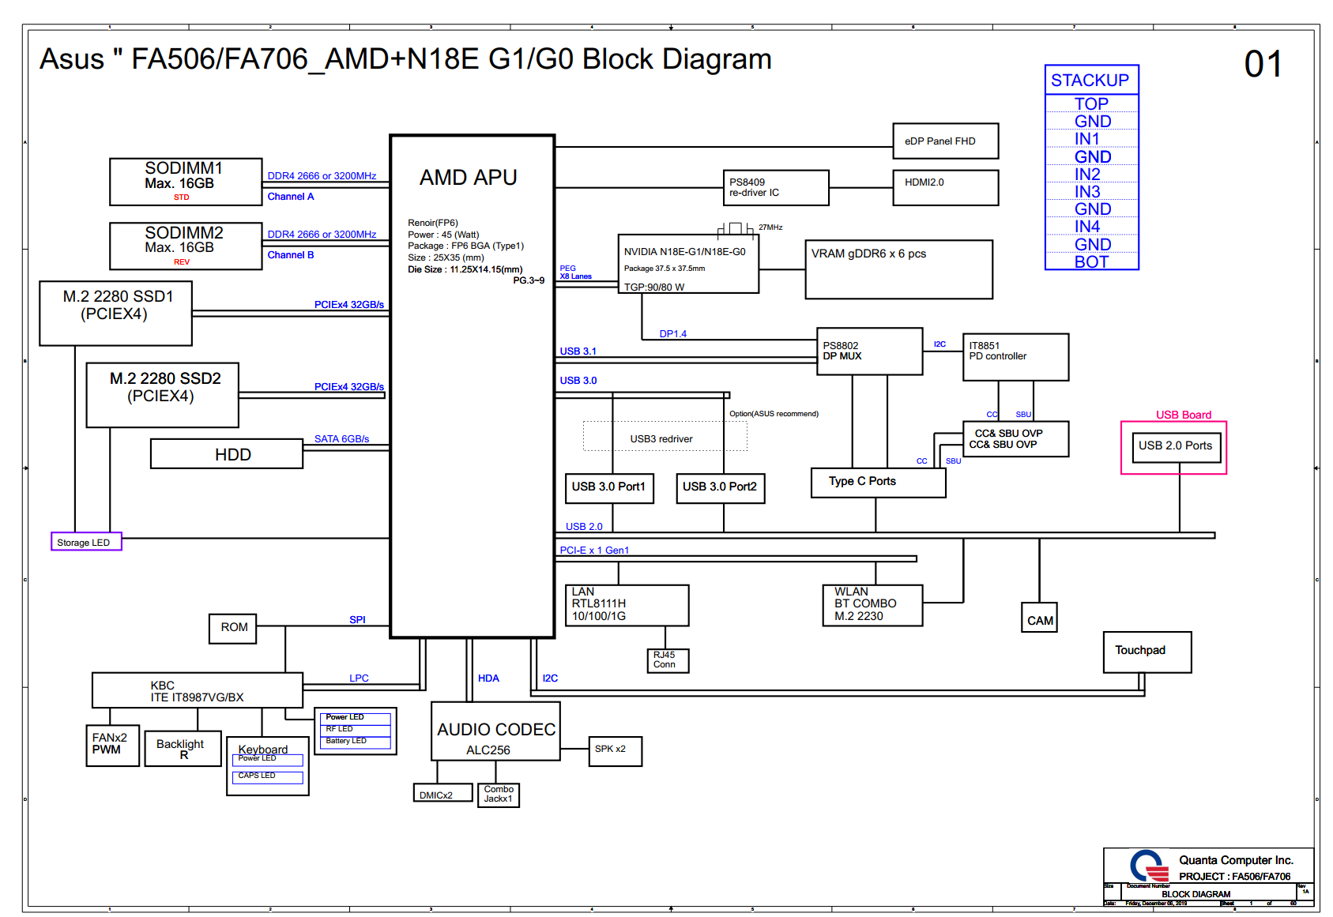Click the Channel B label

(290, 255)
